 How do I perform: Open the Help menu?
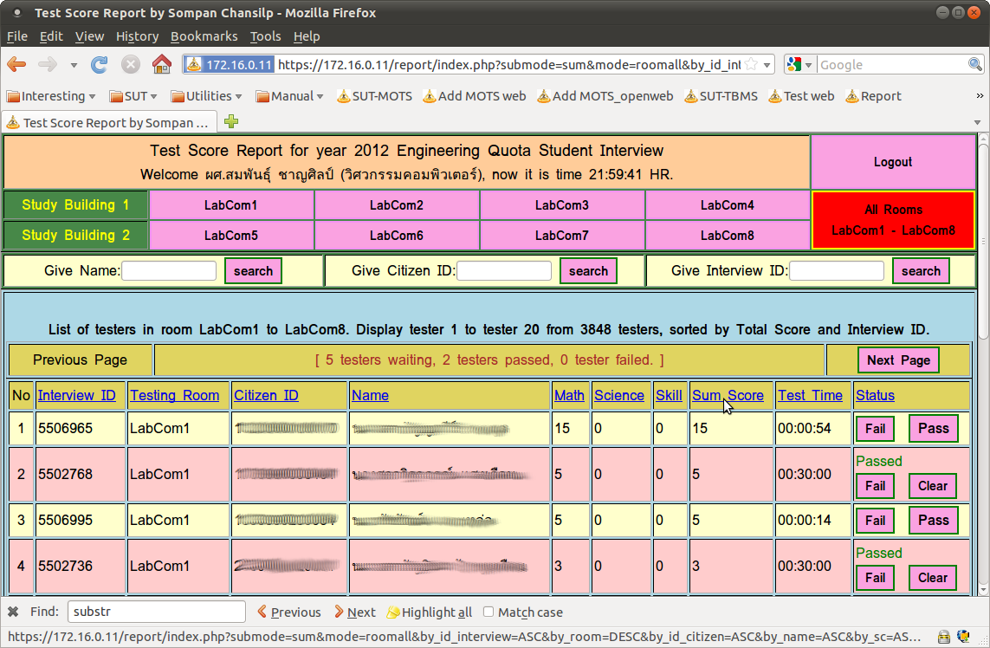[x=307, y=36]
